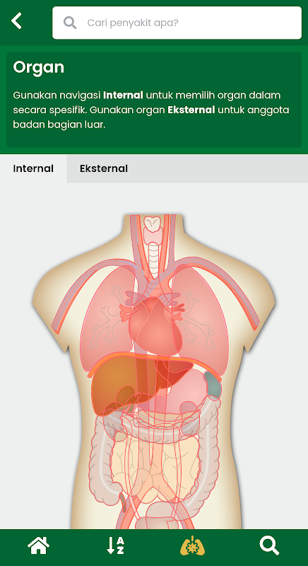Select the ascending colon of large intestine
This screenshot has width=308, height=566.
click(98, 455)
